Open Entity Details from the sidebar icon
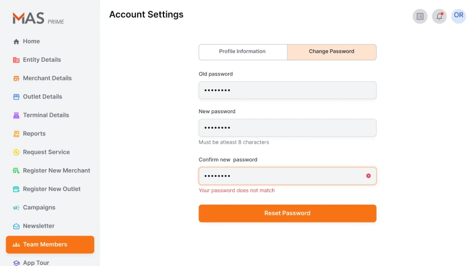This screenshot has width=475, height=266. tap(16, 60)
